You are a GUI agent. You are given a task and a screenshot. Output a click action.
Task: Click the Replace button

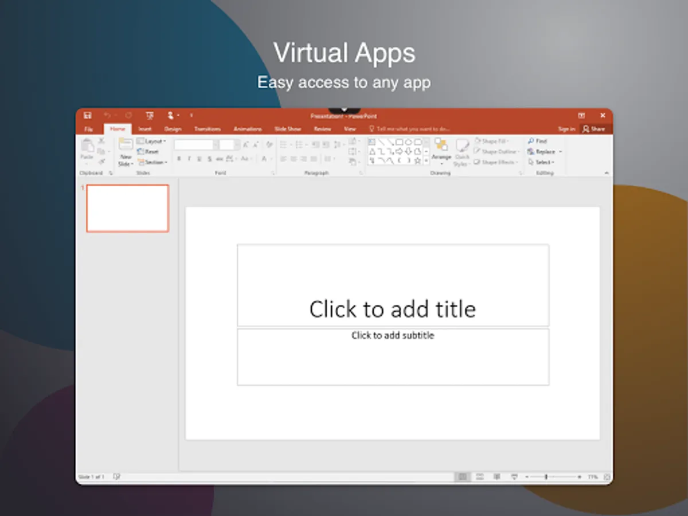click(545, 152)
